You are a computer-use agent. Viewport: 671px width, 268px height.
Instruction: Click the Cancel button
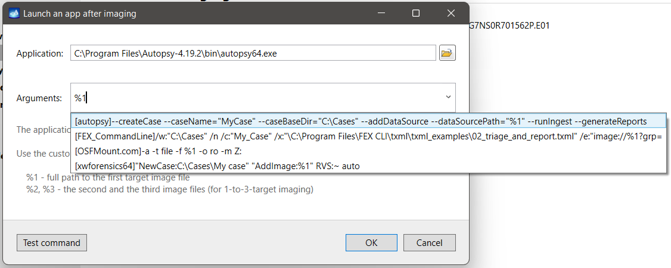pyautogui.click(x=429, y=243)
